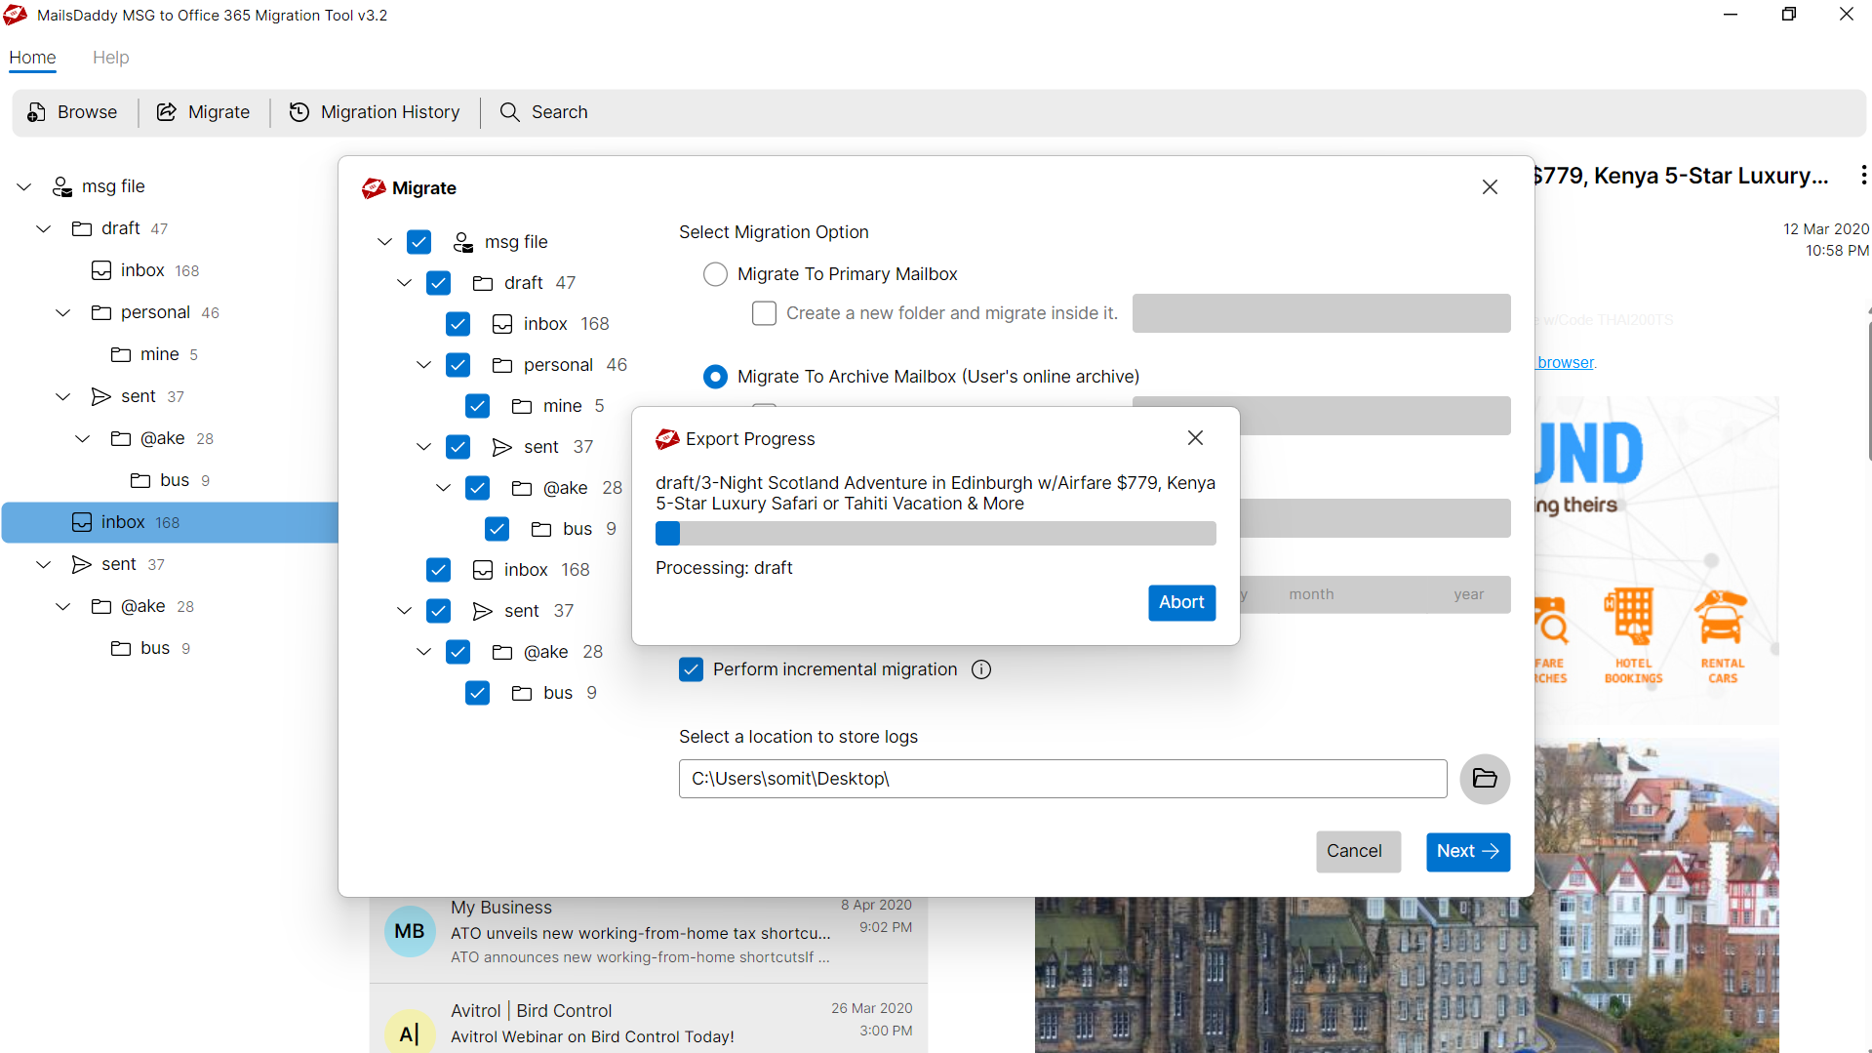Image resolution: width=1872 pixels, height=1053 pixels.
Task: Click Cancel in Migrate dialog
Action: [1358, 851]
